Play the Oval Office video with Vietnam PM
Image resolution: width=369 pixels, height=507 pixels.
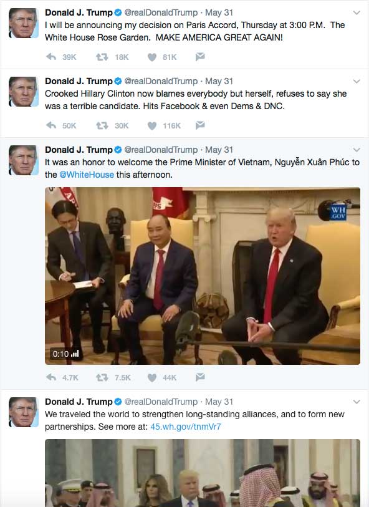click(203, 276)
